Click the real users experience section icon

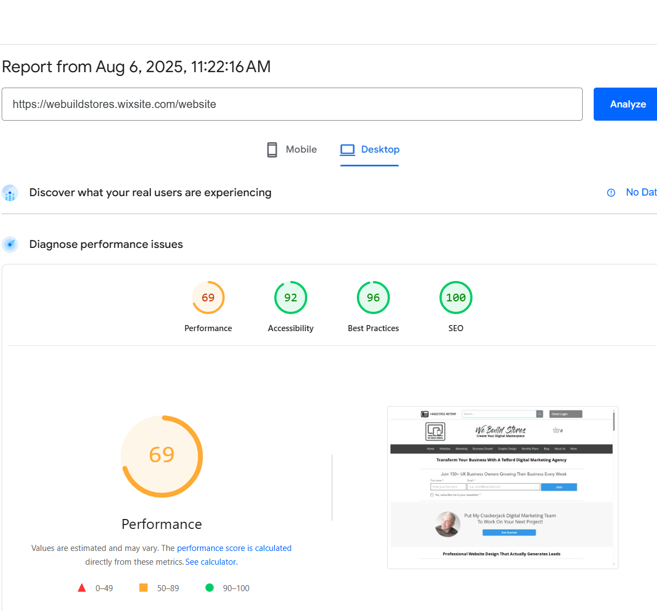point(10,193)
